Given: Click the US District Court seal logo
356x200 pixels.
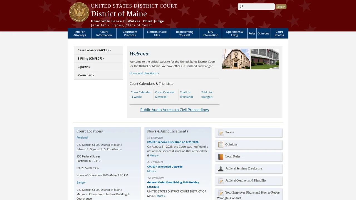Looking at the screenshot, I should (x=79, y=12).
